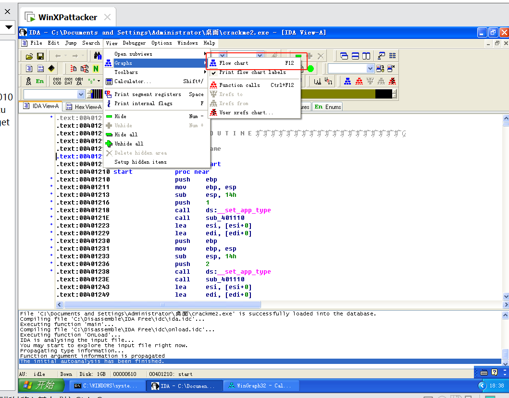Screen dimensions: 509x398
Task: Click the disassembly horizontal scrollbar thumb
Action: (162, 304)
